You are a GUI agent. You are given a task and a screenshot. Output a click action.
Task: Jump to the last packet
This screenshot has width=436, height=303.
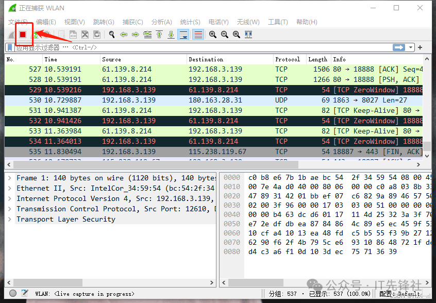coord(171,35)
